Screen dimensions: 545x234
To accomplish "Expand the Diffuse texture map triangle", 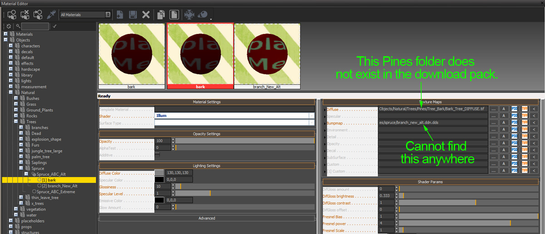I will click(325, 109).
